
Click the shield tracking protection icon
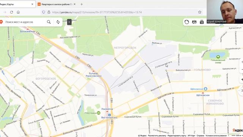pos(44,12)
